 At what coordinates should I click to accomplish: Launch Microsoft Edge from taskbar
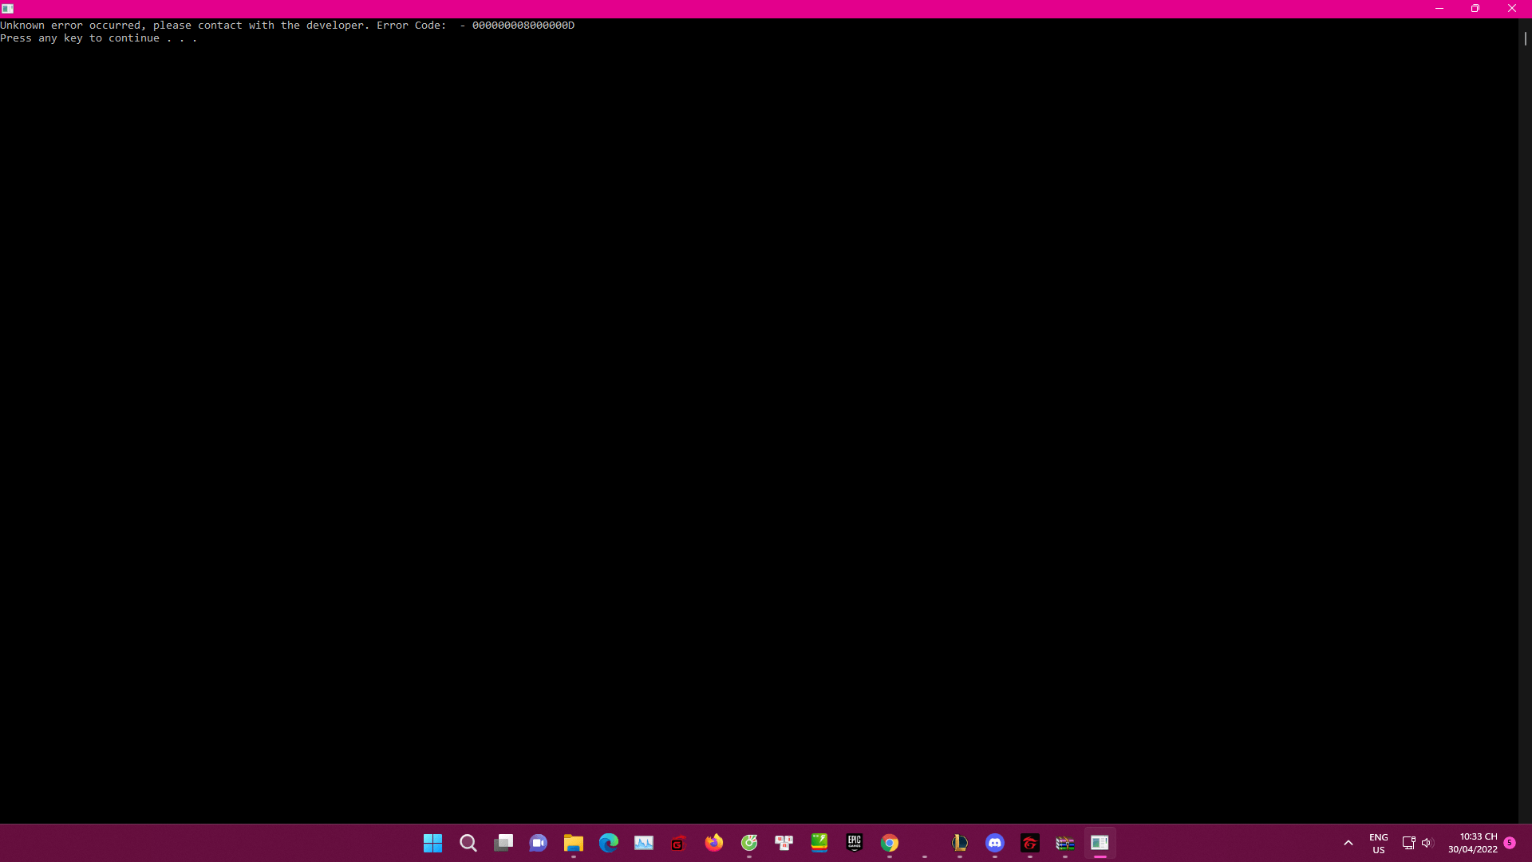pyautogui.click(x=609, y=843)
